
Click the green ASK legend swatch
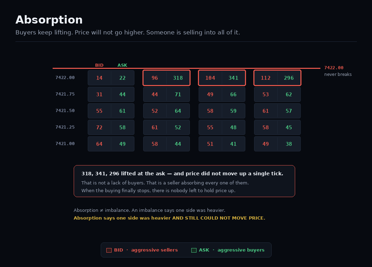(x=194, y=250)
